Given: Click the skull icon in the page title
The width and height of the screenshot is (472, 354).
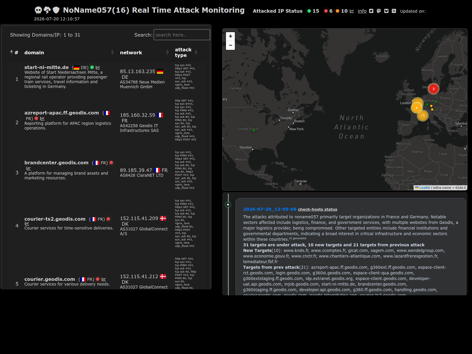Looking at the screenshot, I should click(38, 10).
